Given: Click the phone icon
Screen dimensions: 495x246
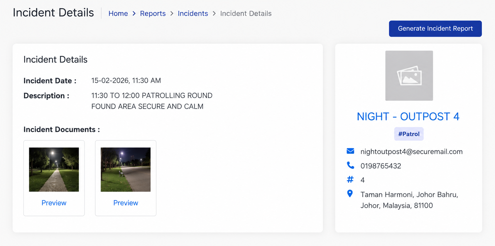Looking at the screenshot, I should pyautogui.click(x=350, y=165).
